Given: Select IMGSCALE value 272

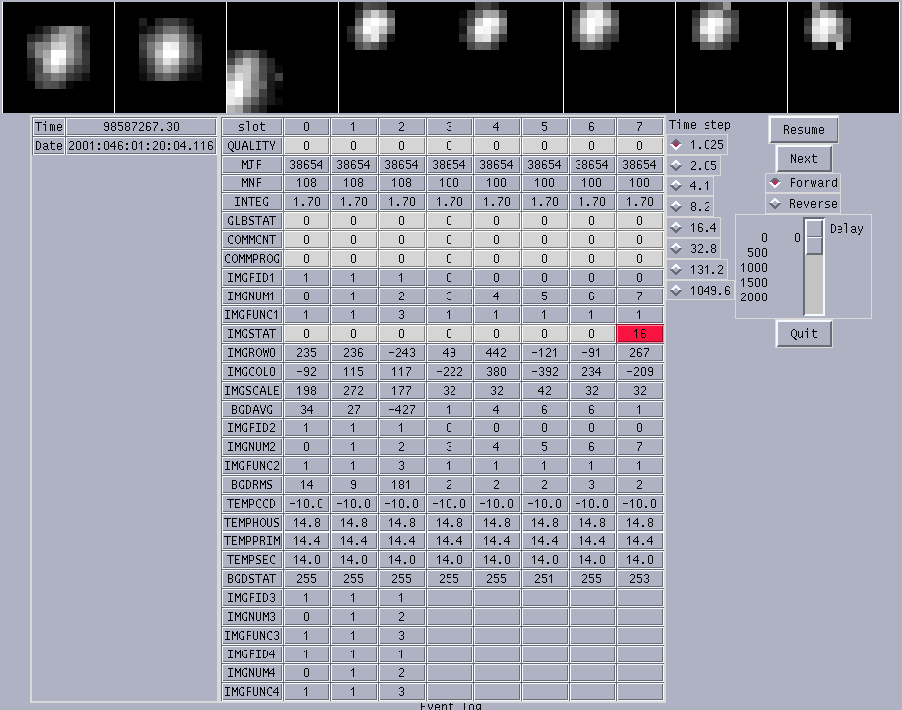Looking at the screenshot, I should (353, 391).
